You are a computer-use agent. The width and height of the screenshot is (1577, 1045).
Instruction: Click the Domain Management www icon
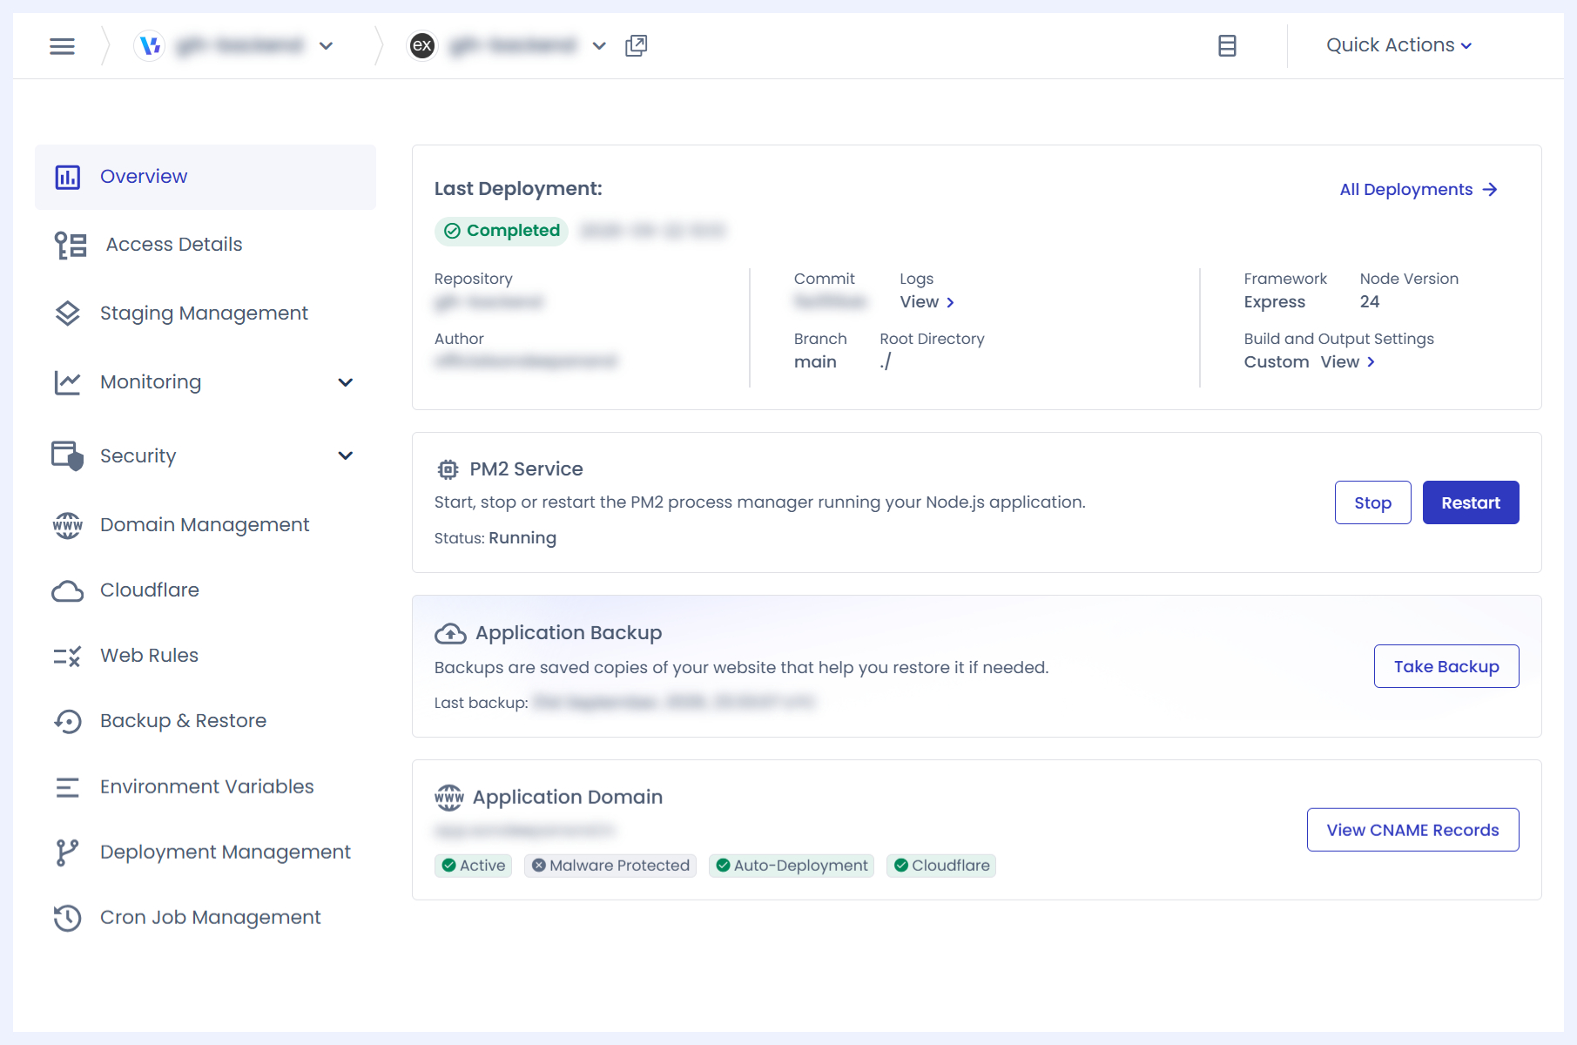(x=68, y=525)
